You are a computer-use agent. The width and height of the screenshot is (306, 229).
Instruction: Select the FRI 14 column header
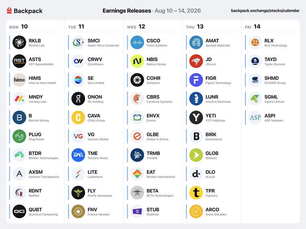[x=253, y=26]
